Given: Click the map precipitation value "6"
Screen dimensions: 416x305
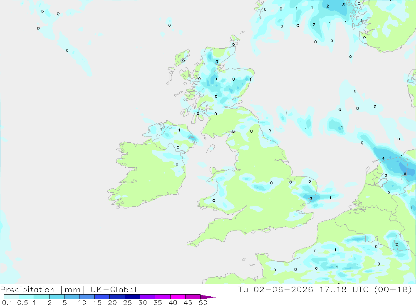Looking at the screenshot, I should (405, 174).
